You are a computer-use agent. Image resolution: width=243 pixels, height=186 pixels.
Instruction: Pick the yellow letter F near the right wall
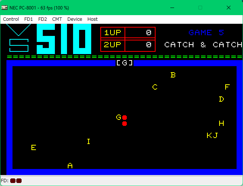pyautogui.click(x=227, y=87)
